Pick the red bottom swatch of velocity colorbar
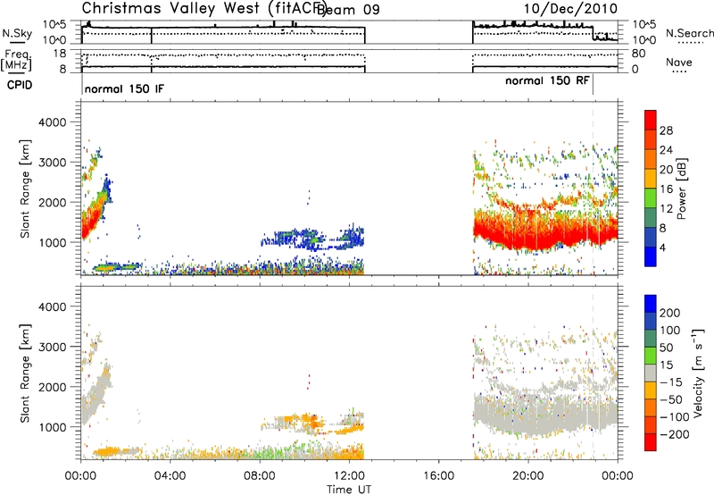Screen dimensions: 714x495 point(651,442)
